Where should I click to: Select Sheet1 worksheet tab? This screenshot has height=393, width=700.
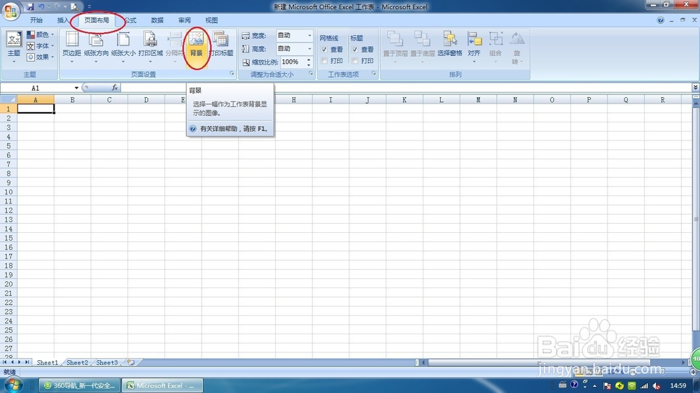[48, 363]
